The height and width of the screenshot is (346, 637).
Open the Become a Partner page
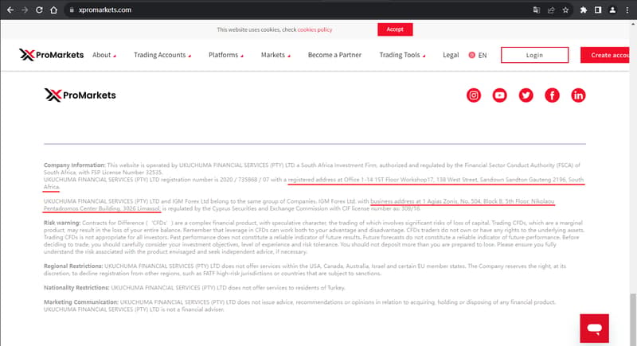(334, 55)
